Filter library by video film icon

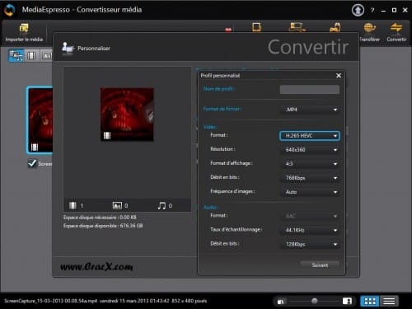click(x=31, y=56)
